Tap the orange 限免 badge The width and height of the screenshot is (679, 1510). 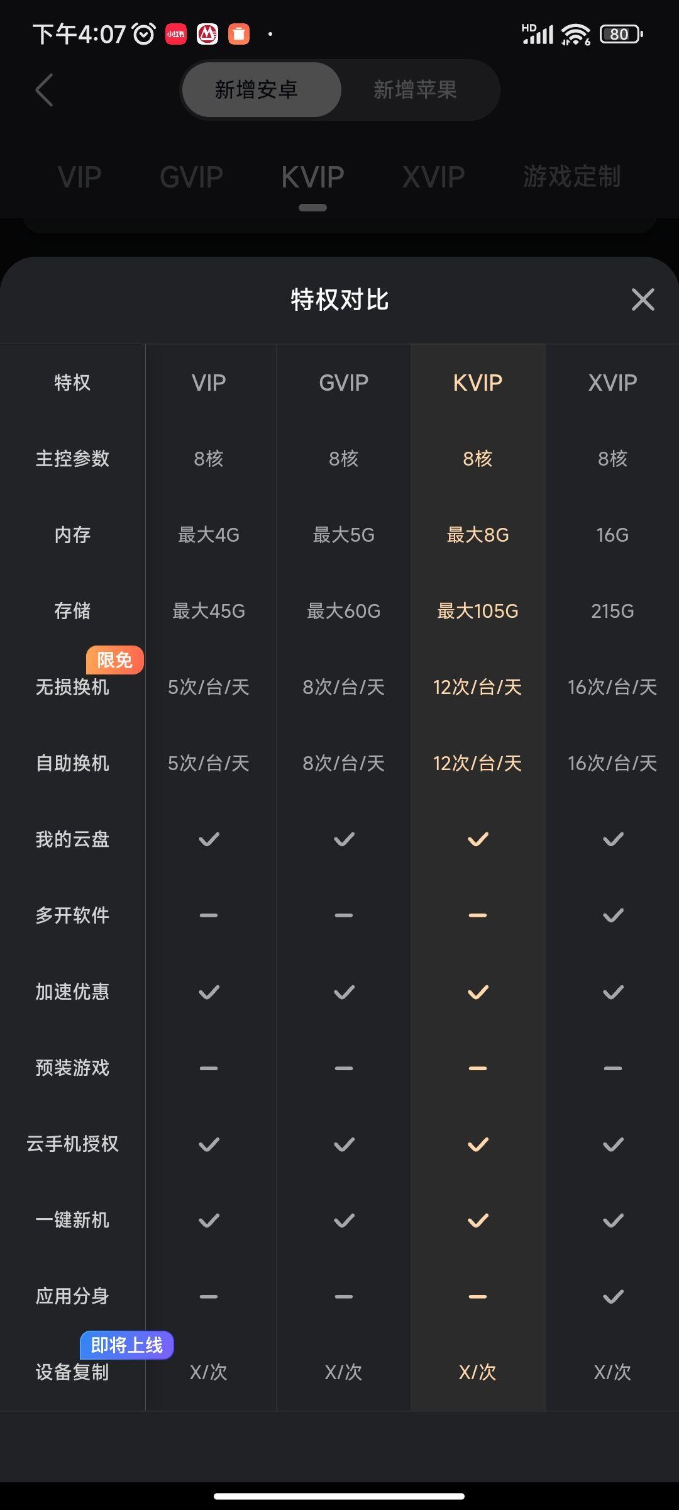tap(115, 660)
